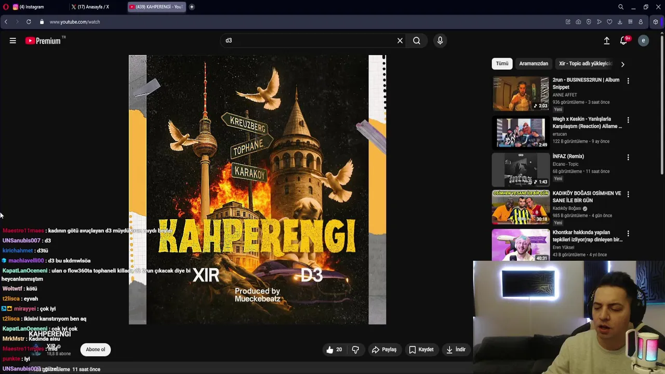Open the Opera snapshot camera icon
The width and height of the screenshot is (665, 374).
tap(578, 22)
